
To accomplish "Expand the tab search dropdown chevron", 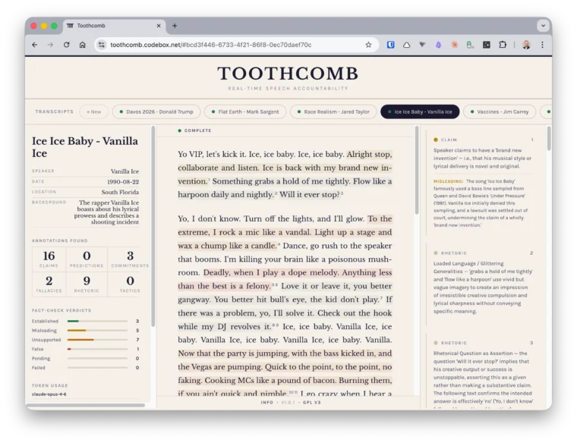I will [x=543, y=26].
